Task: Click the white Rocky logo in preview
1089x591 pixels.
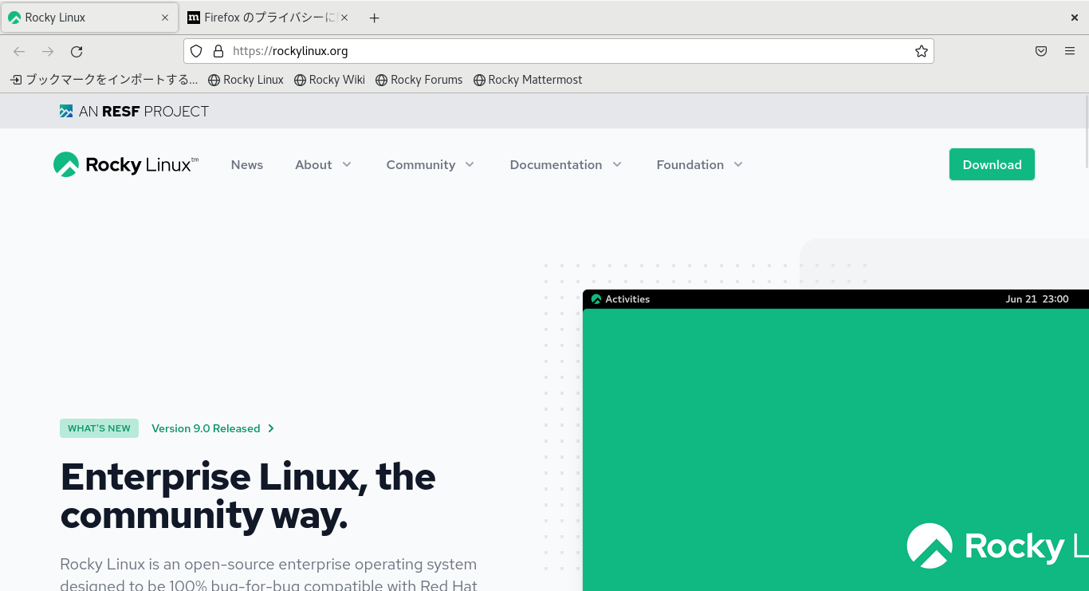Action: coord(930,546)
